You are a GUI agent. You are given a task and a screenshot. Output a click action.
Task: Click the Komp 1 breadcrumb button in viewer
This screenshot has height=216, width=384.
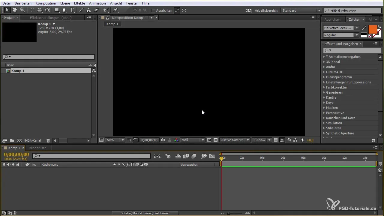[112, 24]
